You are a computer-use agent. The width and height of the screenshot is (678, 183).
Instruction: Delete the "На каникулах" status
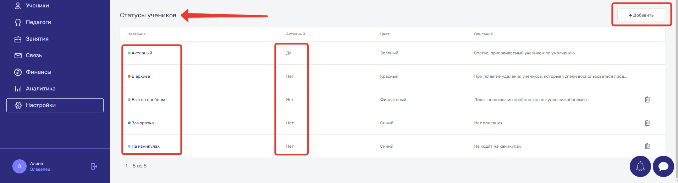point(647,146)
